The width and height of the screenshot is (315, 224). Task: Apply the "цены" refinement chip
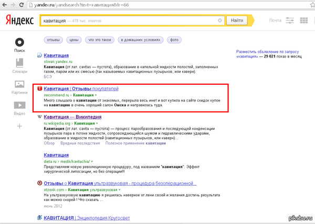[74, 40]
